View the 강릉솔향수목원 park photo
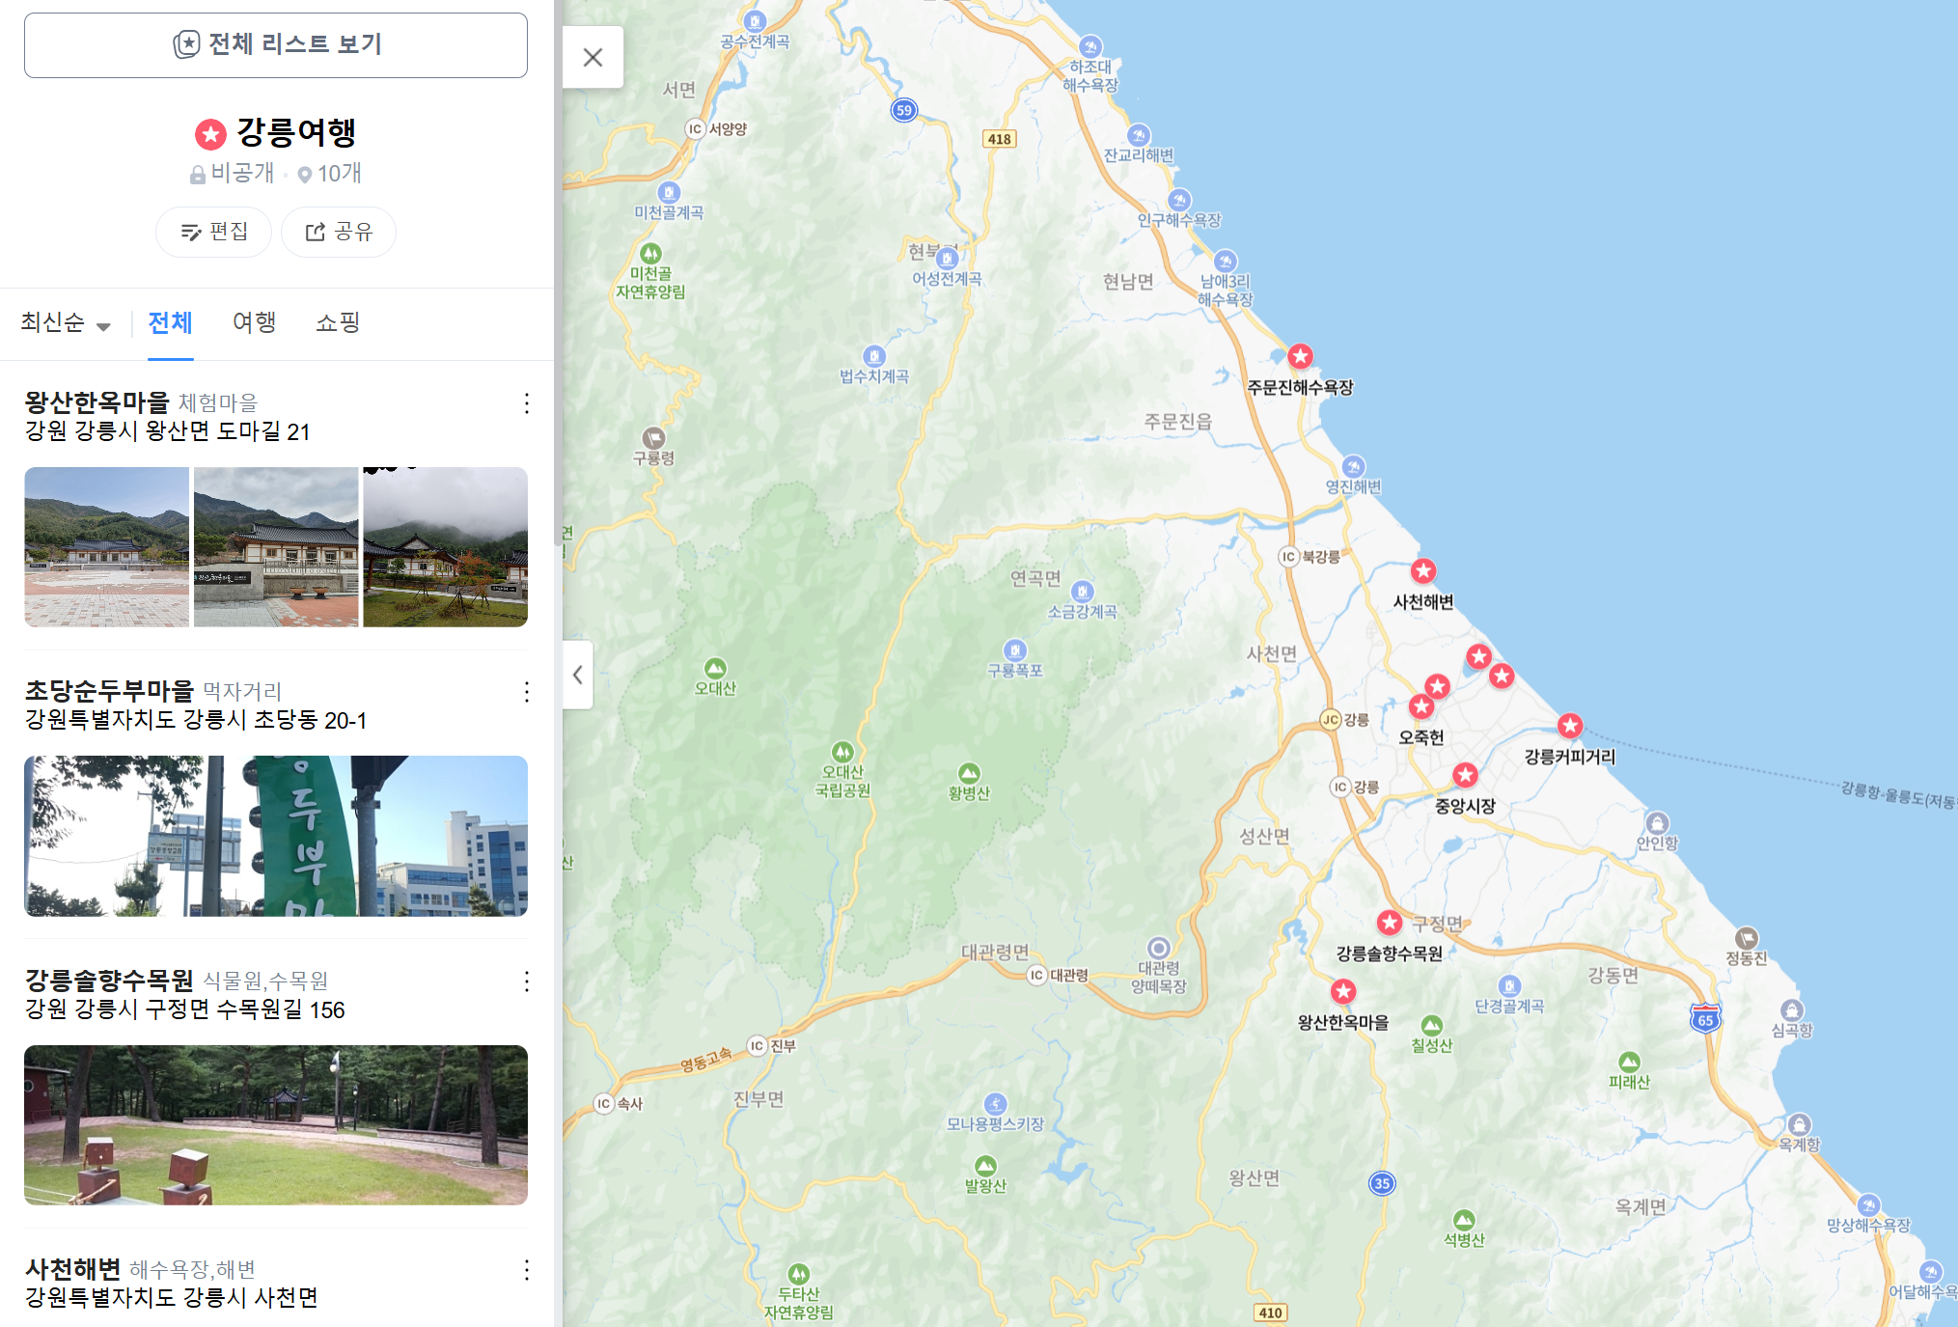Viewport: 1958px width, 1327px height. pos(276,1125)
